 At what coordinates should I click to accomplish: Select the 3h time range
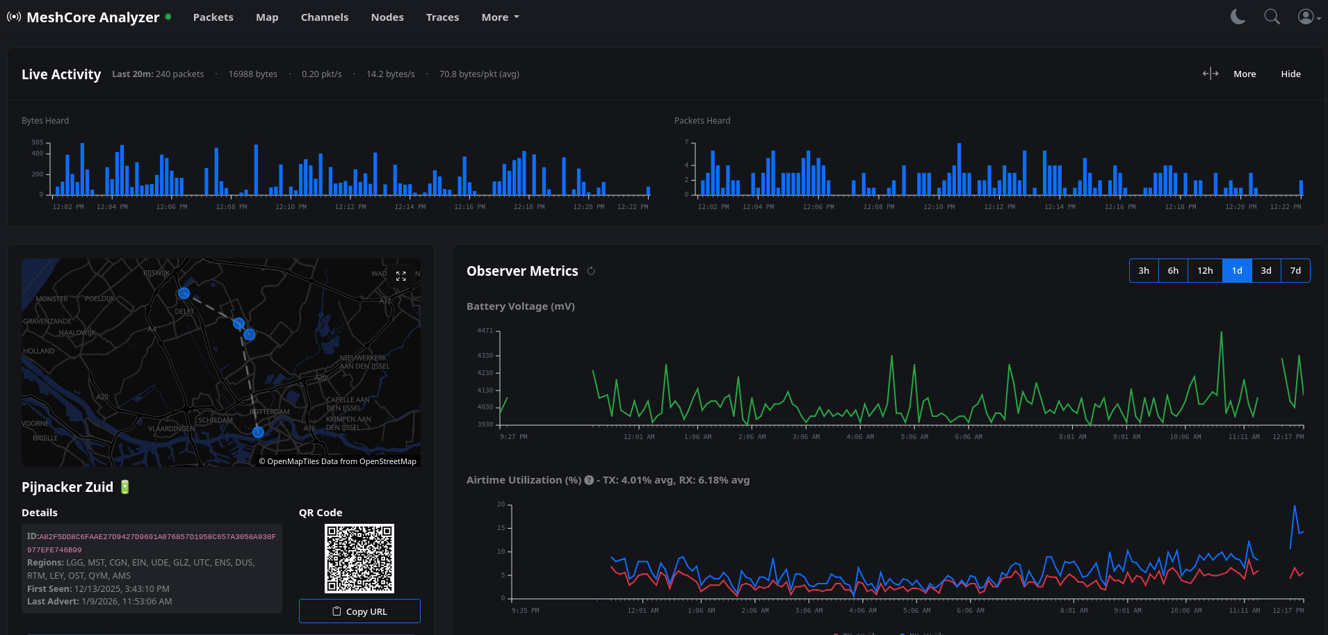pos(1144,271)
